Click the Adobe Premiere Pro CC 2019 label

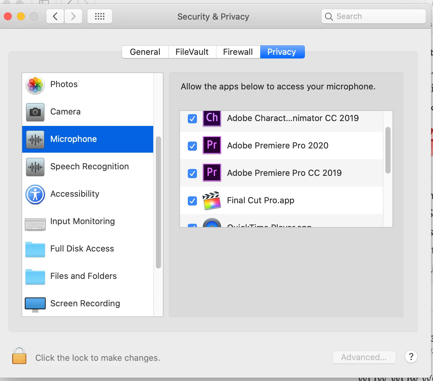(284, 173)
